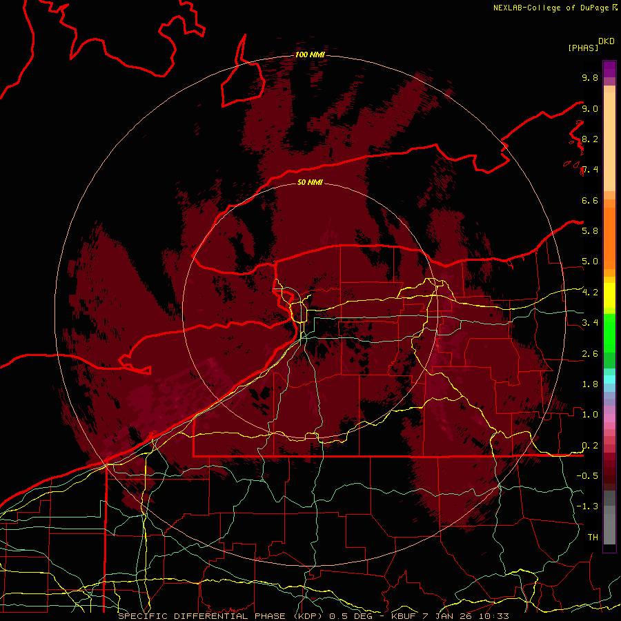Click the 9.0 scale value
Image resolution: width=621 pixels, height=621 pixels.
coord(590,108)
